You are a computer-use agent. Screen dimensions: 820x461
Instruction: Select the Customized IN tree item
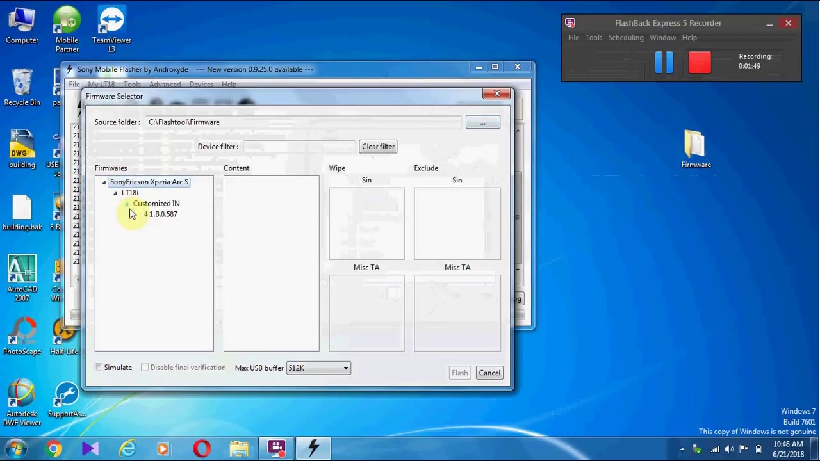coord(156,204)
